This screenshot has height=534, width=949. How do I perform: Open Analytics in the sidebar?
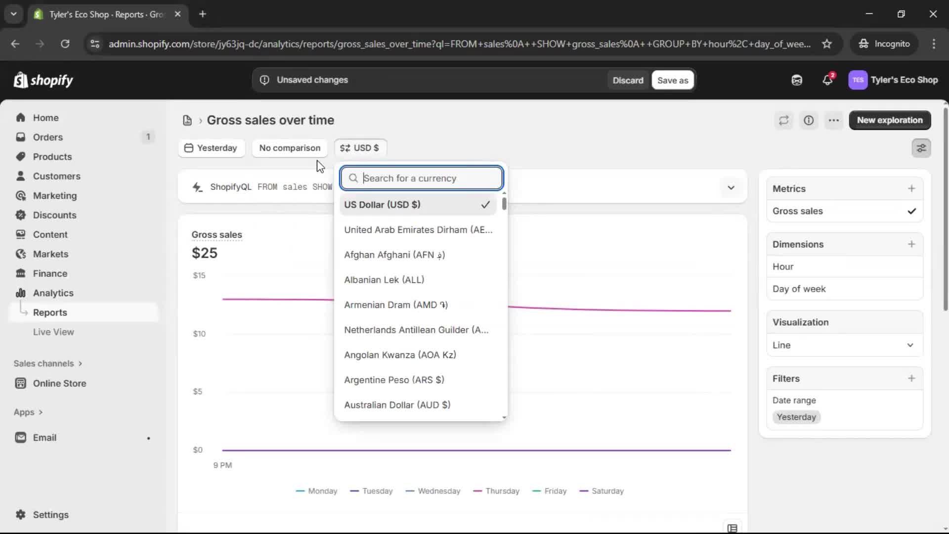coord(53,293)
